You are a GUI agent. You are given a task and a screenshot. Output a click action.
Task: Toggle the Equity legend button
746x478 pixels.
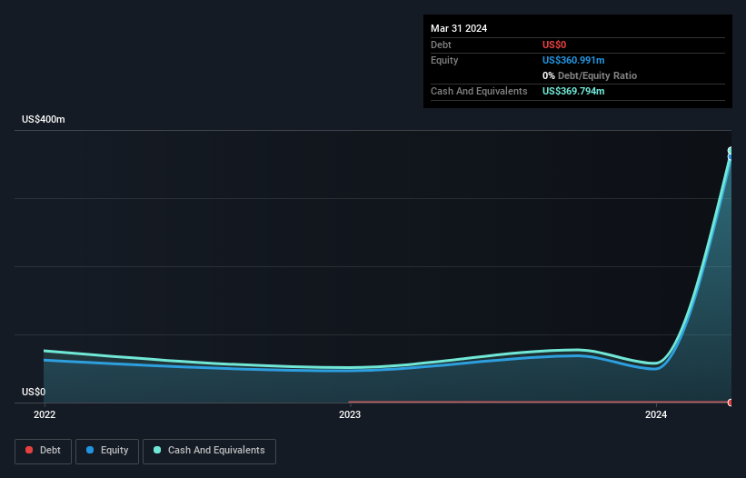pyautogui.click(x=107, y=451)
